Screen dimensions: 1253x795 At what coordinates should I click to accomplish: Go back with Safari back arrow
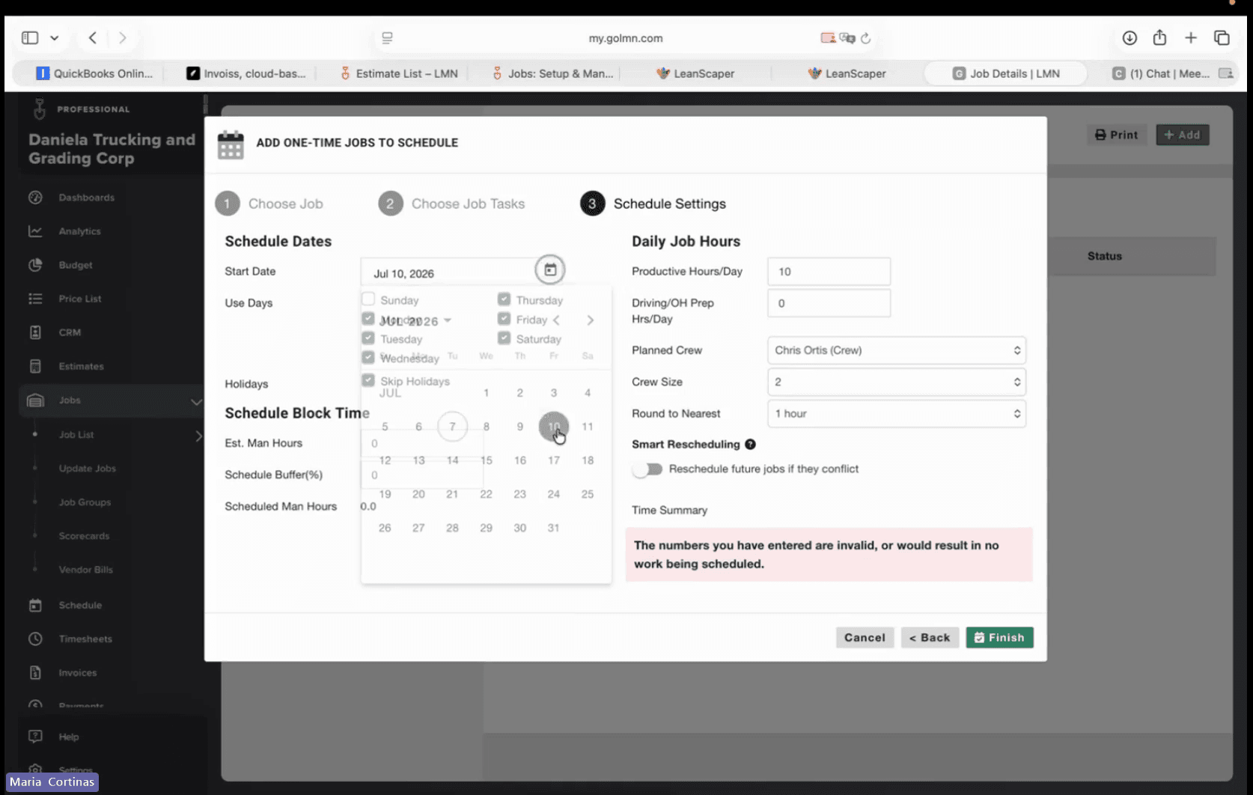93,37
